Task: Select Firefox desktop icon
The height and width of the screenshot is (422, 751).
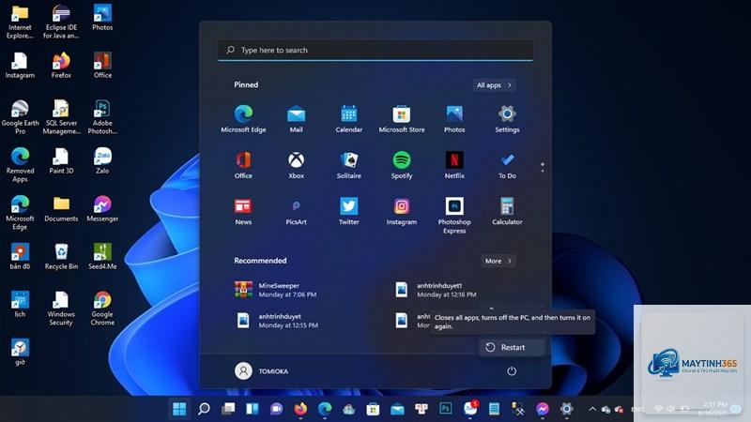Action: [x=61, y=66]
